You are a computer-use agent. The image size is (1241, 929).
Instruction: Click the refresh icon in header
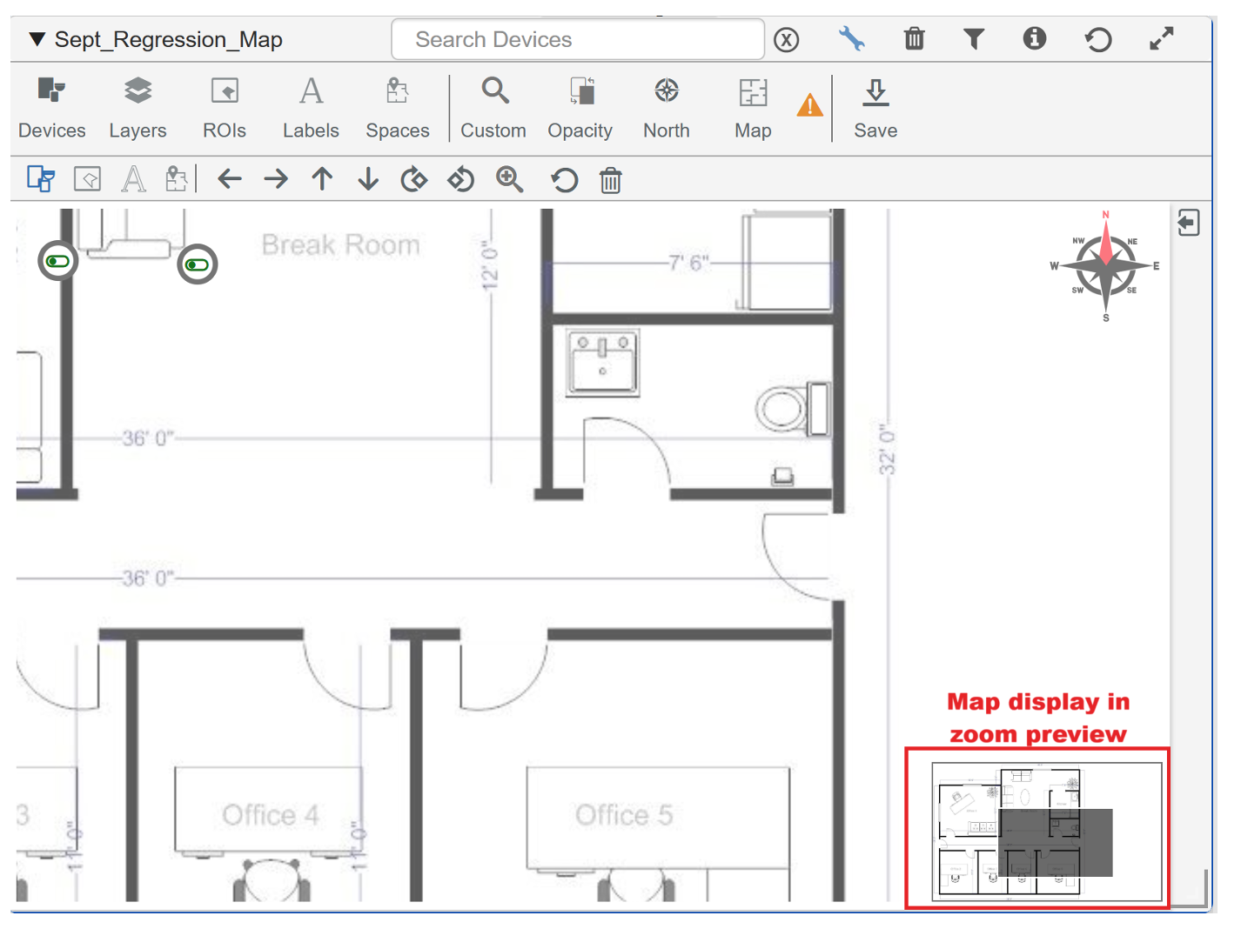(1098, 39)
